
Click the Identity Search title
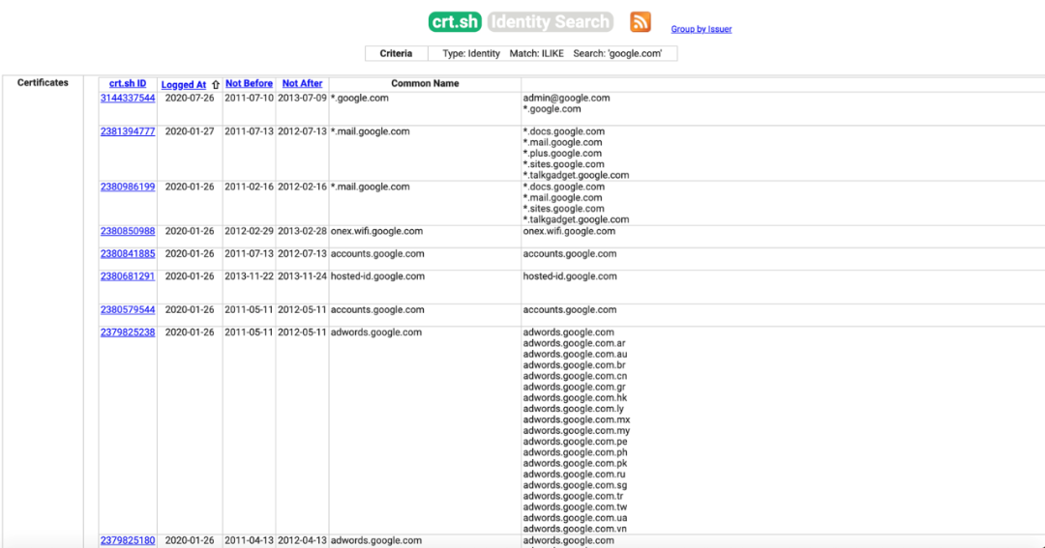[550, 22]
